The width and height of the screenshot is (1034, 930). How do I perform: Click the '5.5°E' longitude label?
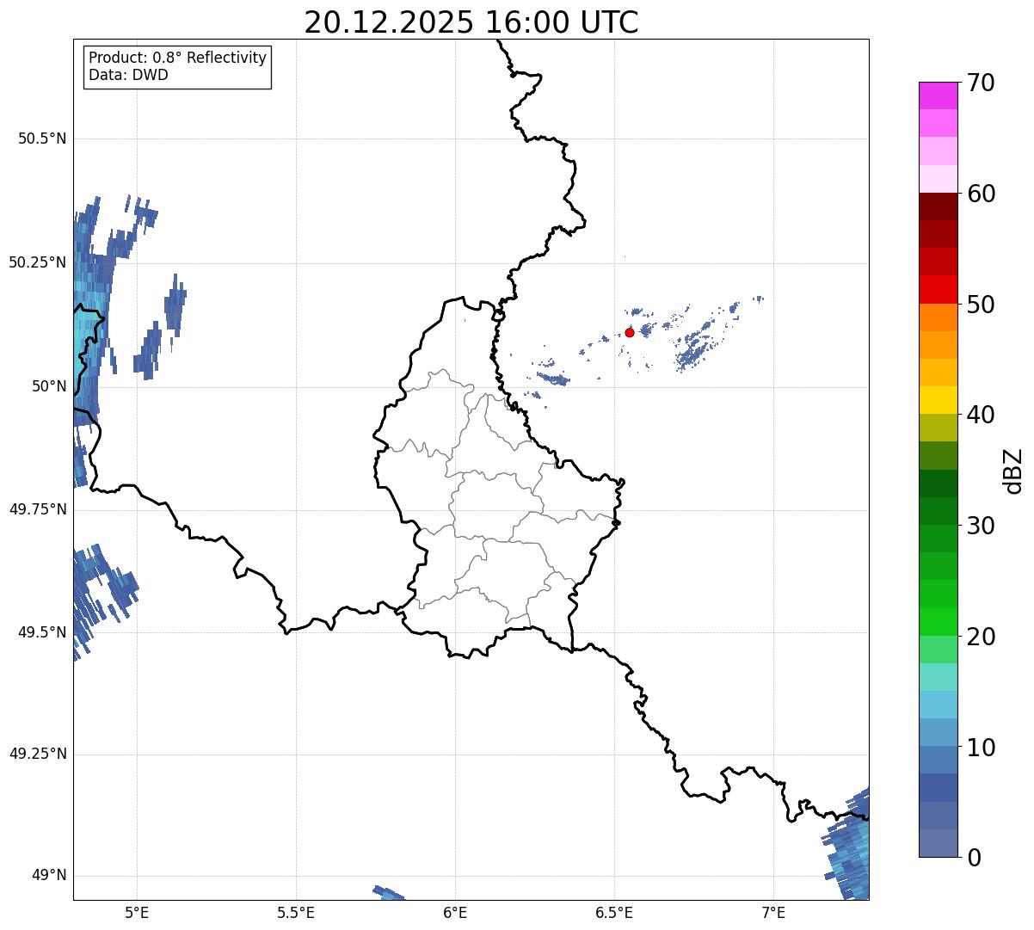[x=296, y=912]
